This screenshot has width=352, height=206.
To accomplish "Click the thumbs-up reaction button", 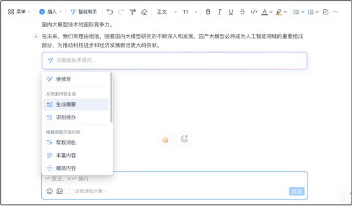I will [165, 139].
